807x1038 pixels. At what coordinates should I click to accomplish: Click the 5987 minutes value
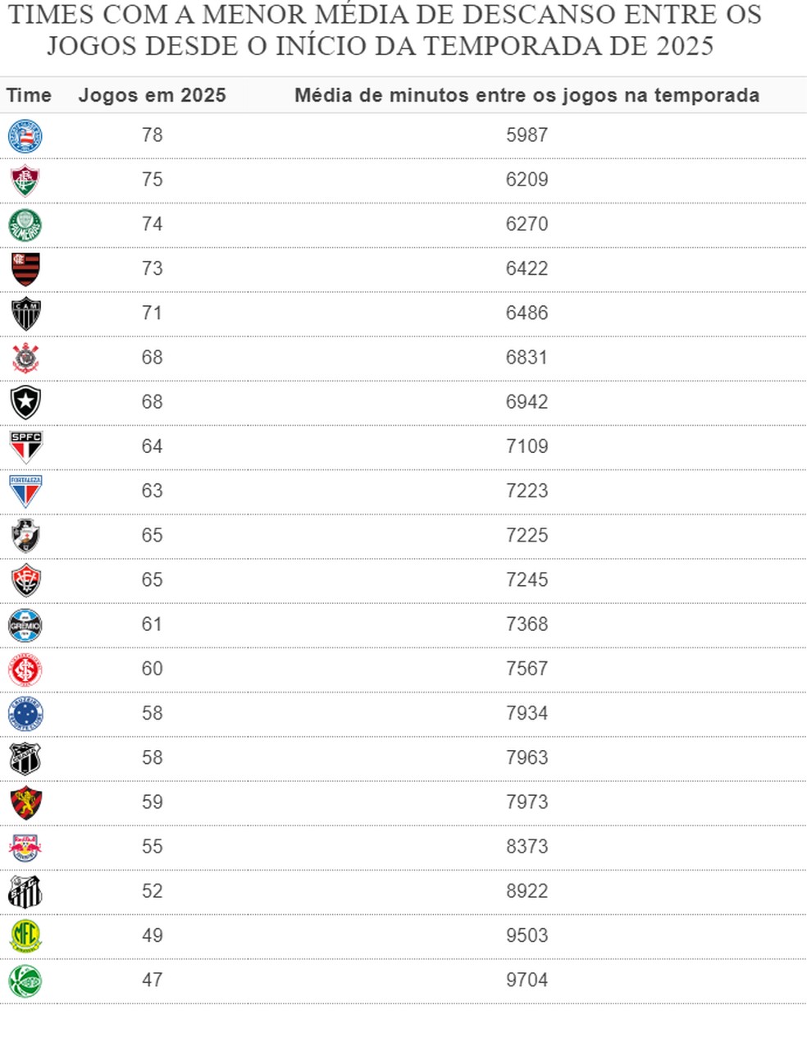pyautogui.click(x=527, y=135)
